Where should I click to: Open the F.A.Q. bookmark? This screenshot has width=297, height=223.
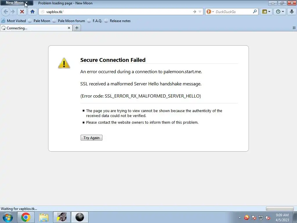[x=95, y=21]
